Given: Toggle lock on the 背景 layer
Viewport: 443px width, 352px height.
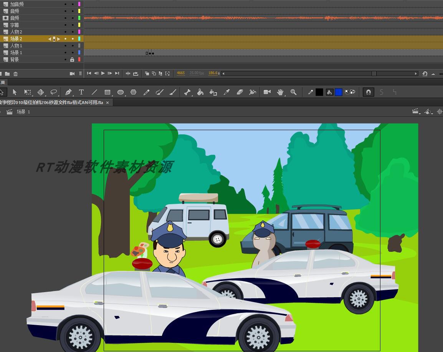Looking at the screenshot, I should pos(72,59).
